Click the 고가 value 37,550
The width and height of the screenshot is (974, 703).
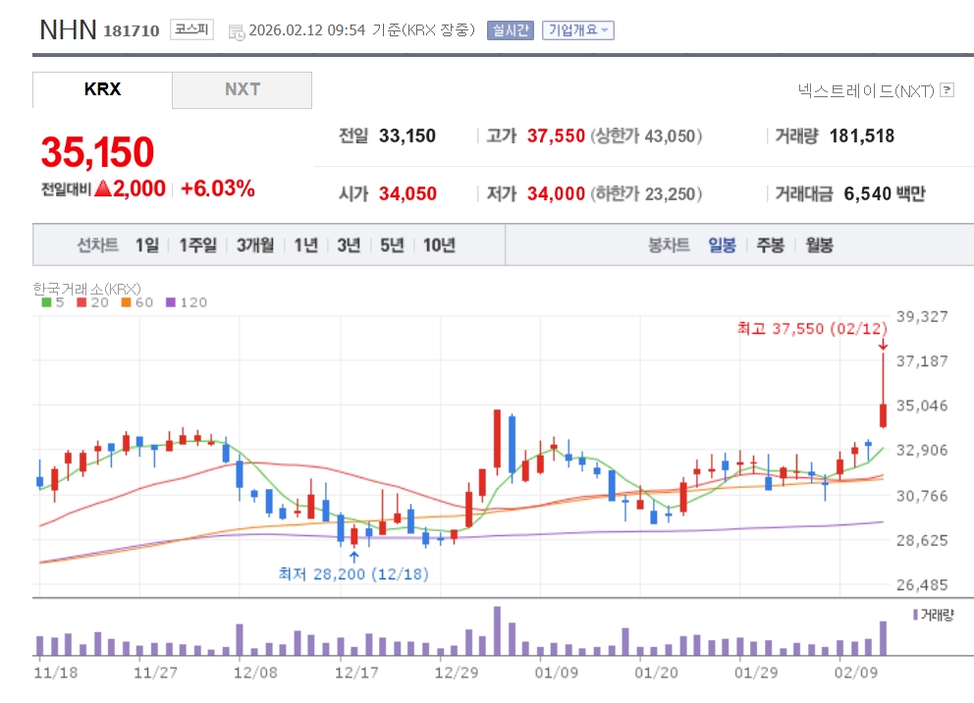tap(556, 136)
